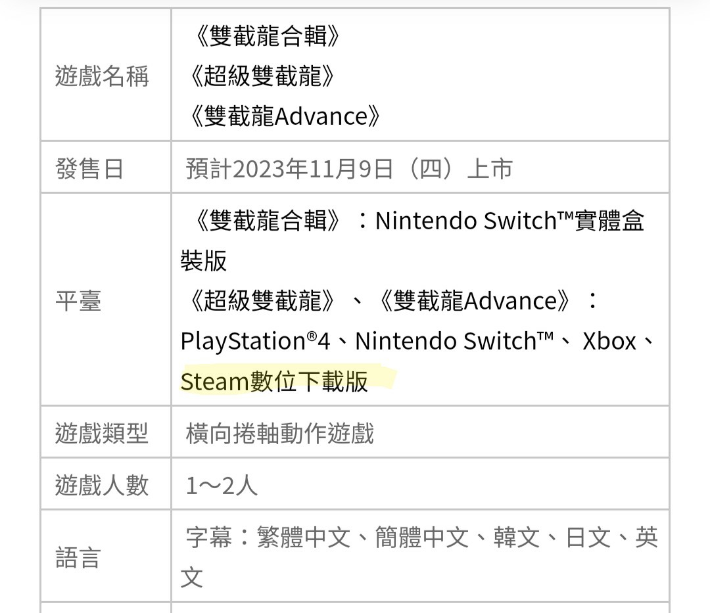710x613 pixels.
Task: Click 簡體中文 in the subtitle languages
Action: point(423,539)
